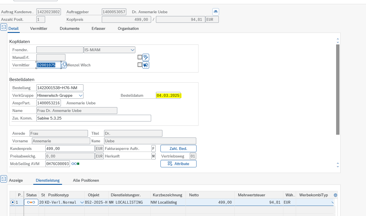Click the Herkunft field M
This screenshot has width=366, height=216.
153,156
